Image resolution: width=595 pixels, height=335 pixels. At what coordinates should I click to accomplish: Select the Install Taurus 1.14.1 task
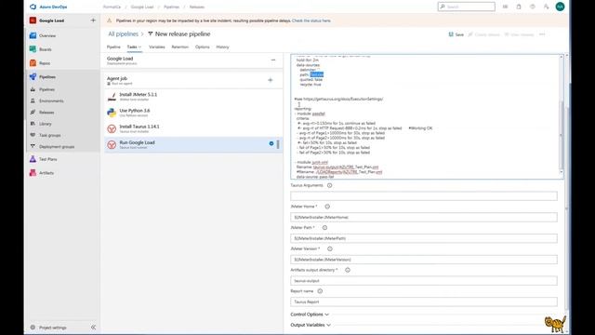pos(193,128)
